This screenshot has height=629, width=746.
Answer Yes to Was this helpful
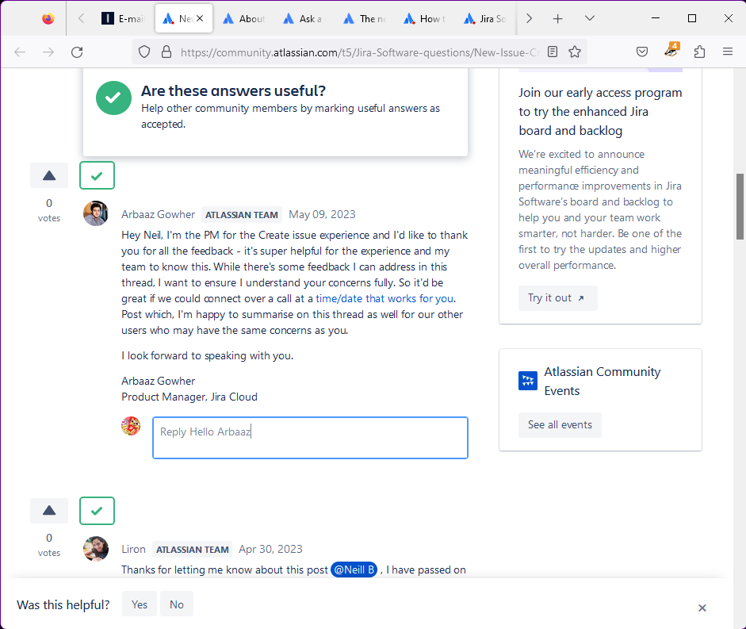coord(140,604)
